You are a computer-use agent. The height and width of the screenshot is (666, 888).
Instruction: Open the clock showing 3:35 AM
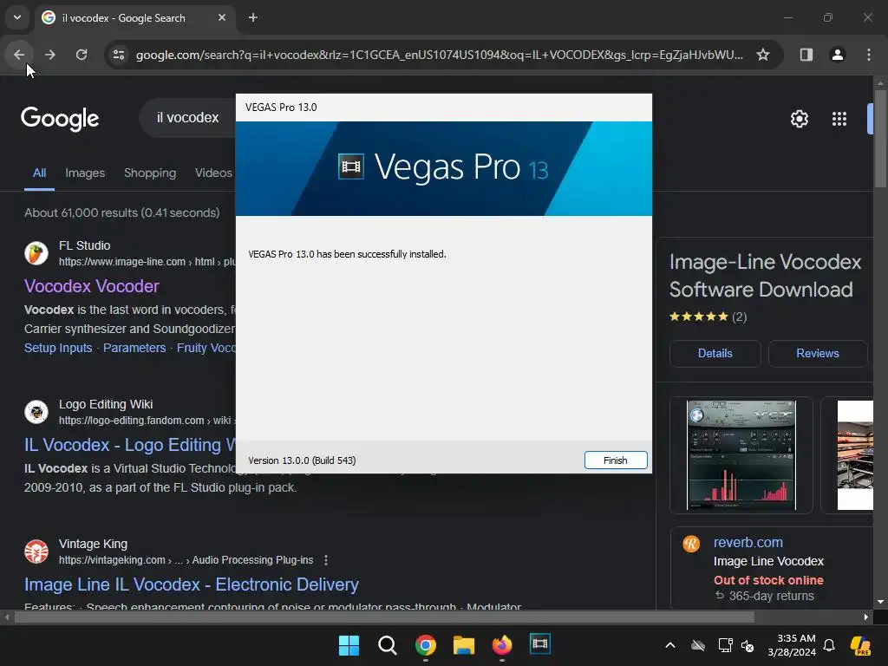(792, 645)
